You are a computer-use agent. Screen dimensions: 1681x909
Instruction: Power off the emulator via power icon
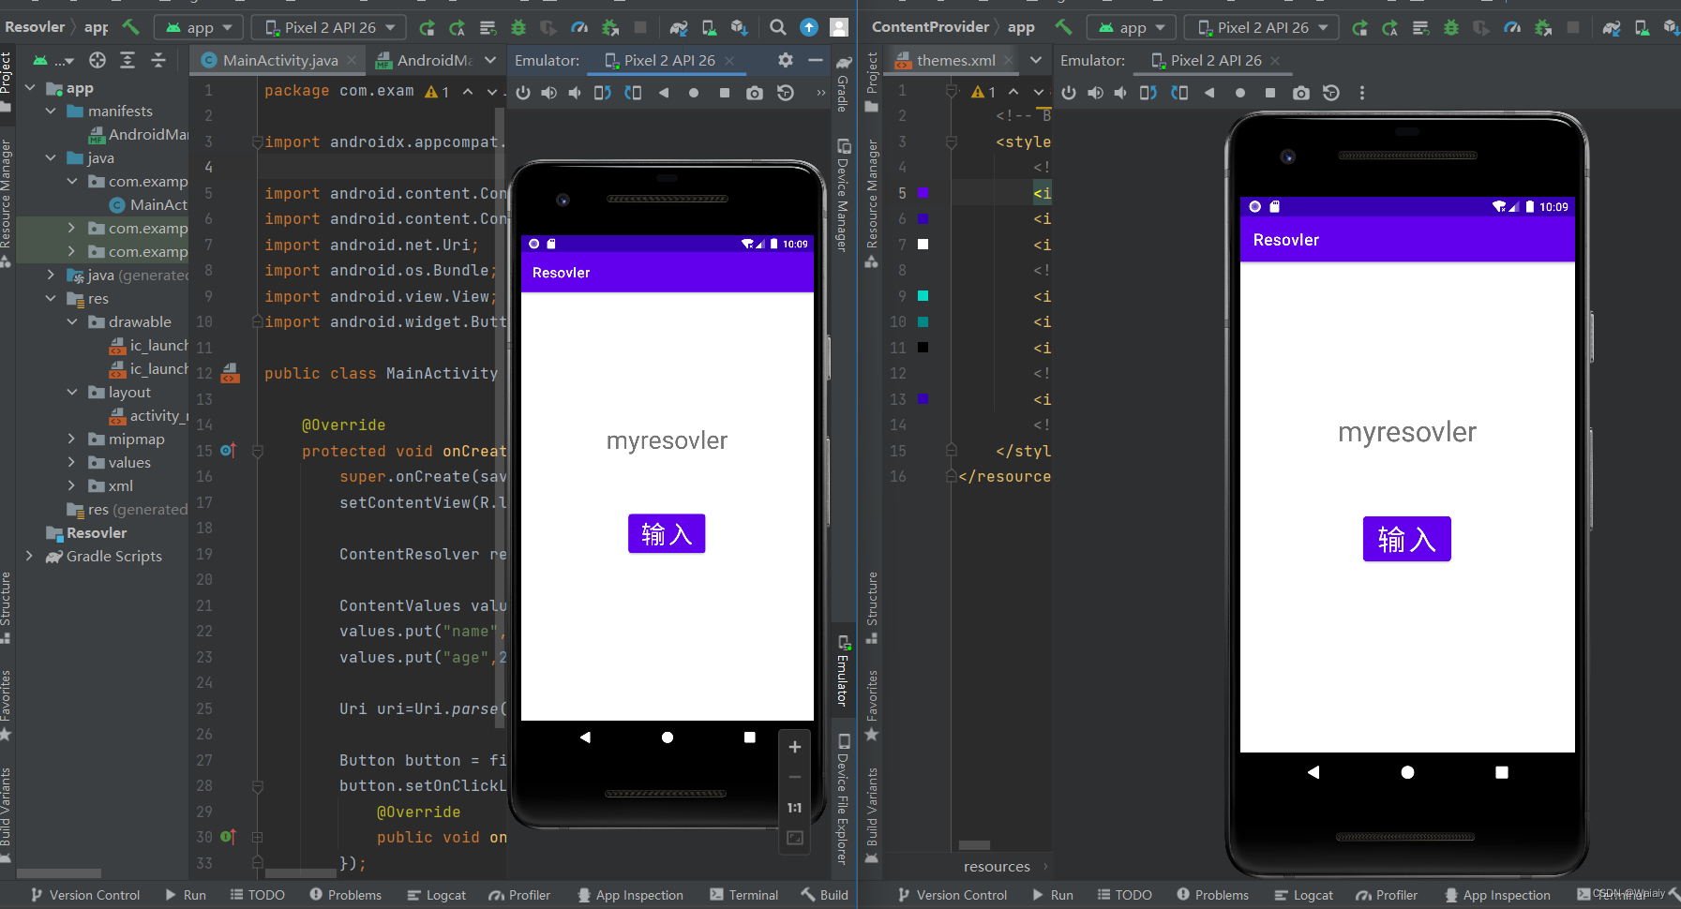click(x=522, y=93)
